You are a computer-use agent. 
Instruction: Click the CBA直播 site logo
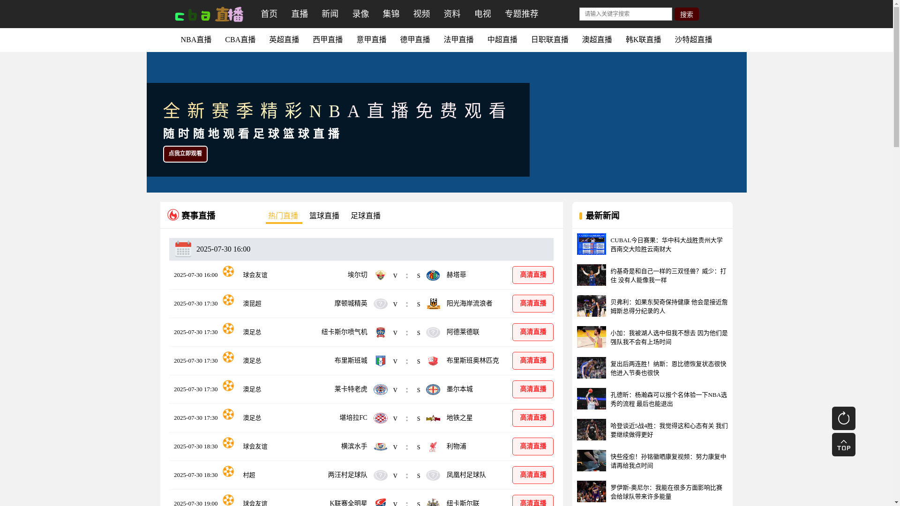(x=209, y=14)
